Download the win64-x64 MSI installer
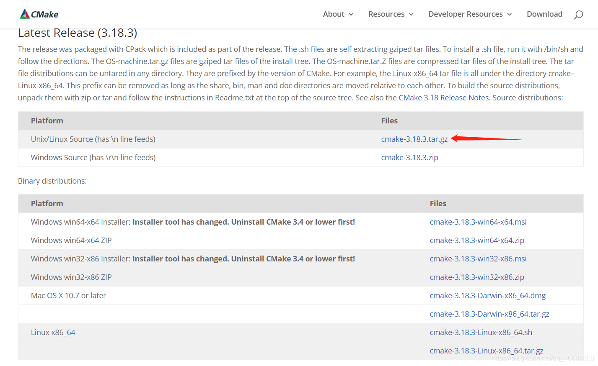Screen dimensions: 598x366 tap(478, 222)
